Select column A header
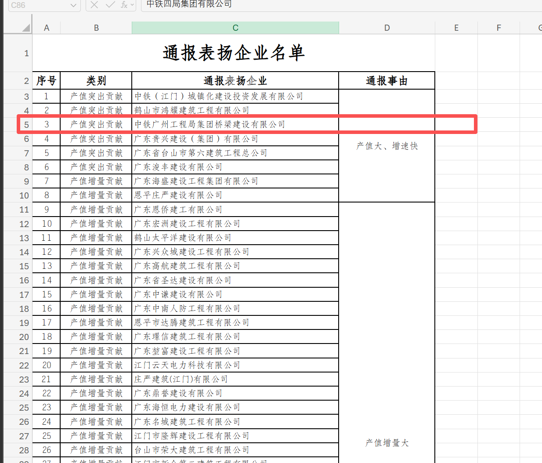Viewport: 542px width, 463px height. pyautogui.click(x=46, y=28)
